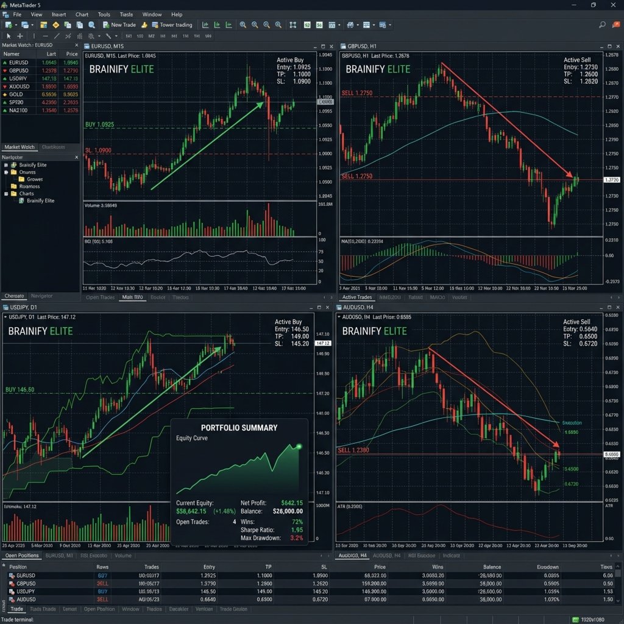Select the AUDUSD row in positions table
Image resolution: width=624 pixels, height=624 pixels.
[x=308, y=600]
